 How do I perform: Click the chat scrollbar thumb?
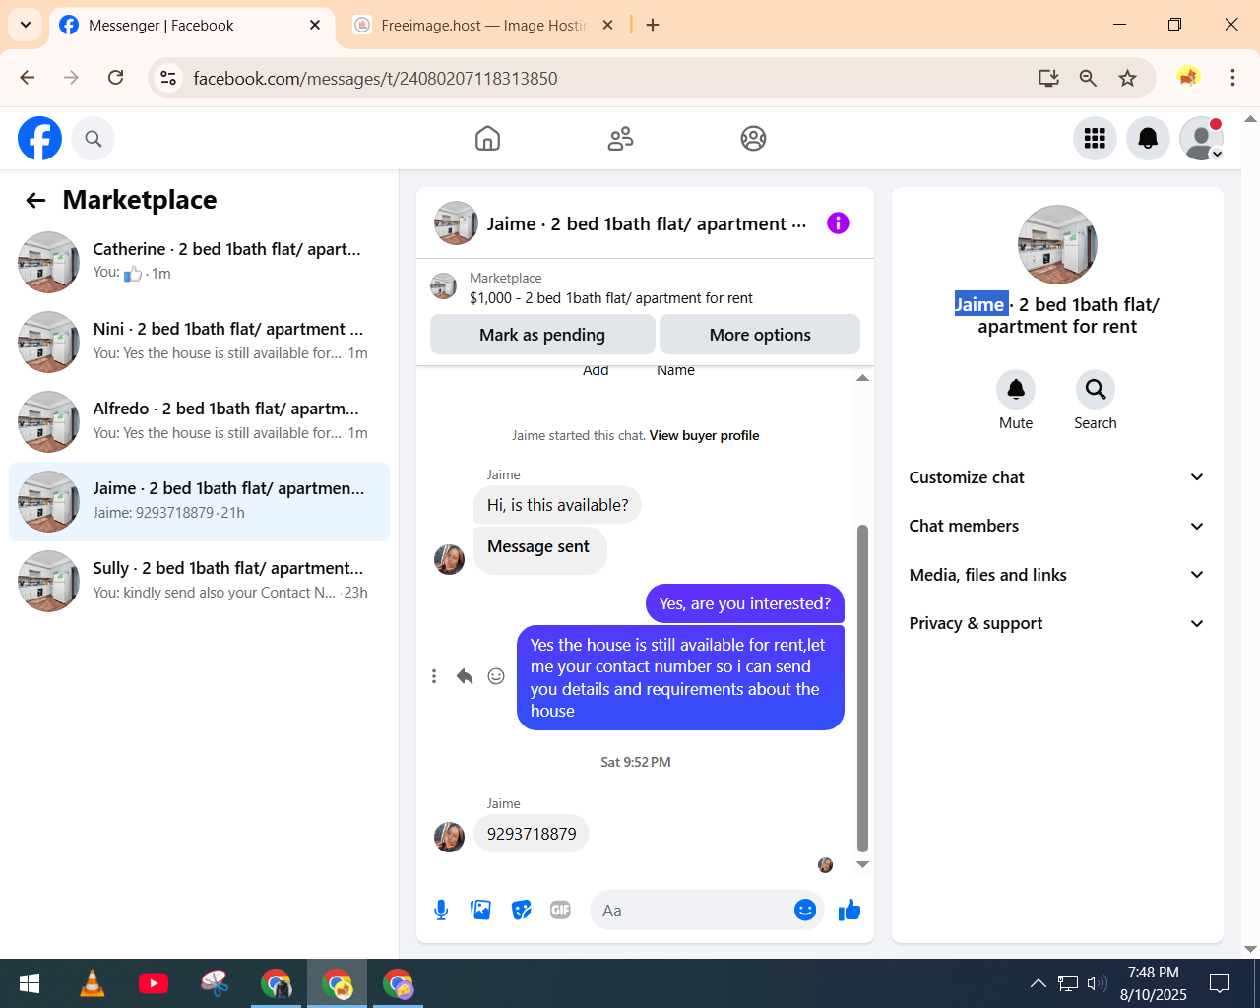(x=862, y=688)
